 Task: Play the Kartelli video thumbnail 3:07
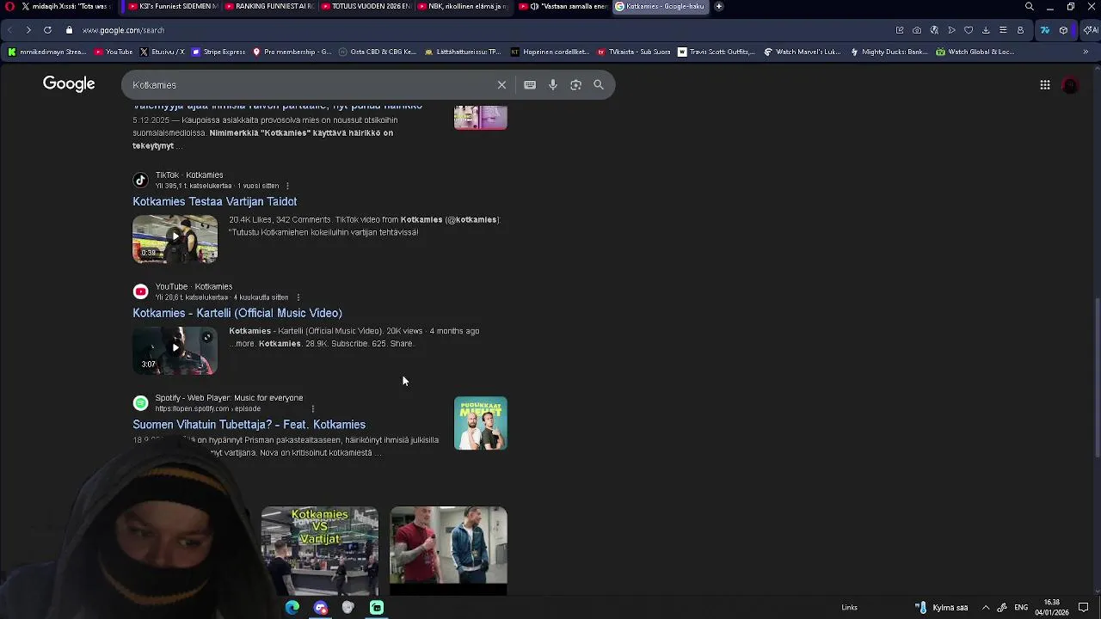175,350
